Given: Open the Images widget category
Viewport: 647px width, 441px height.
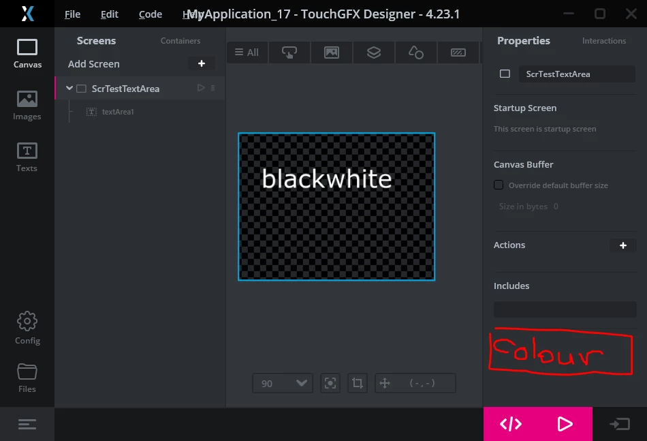Looking at the screenshot, I should pyautogui.click(x=332, y=52).
